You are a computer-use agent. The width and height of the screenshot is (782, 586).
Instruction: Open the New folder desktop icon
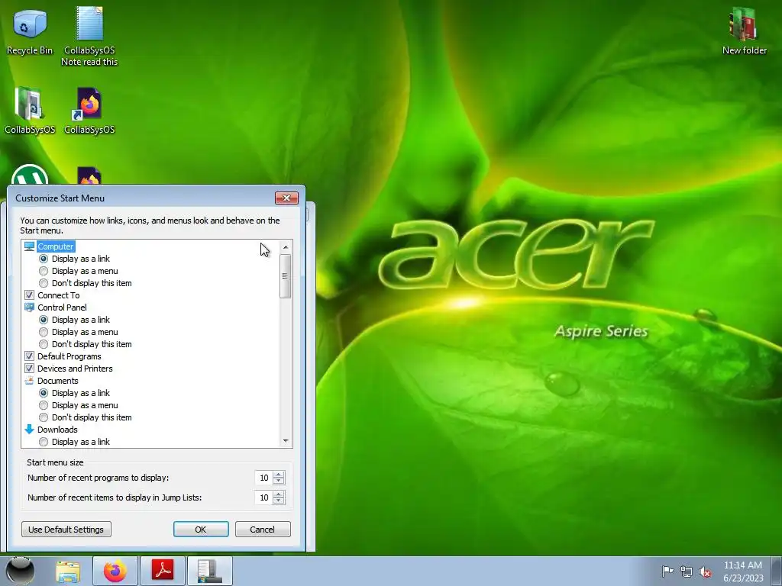point(744,31)
